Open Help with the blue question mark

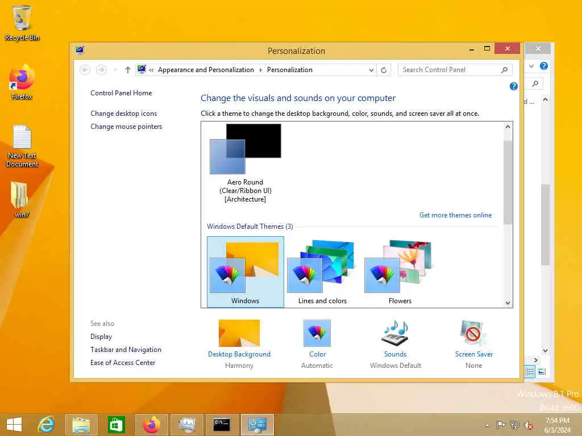click(513, 86)
